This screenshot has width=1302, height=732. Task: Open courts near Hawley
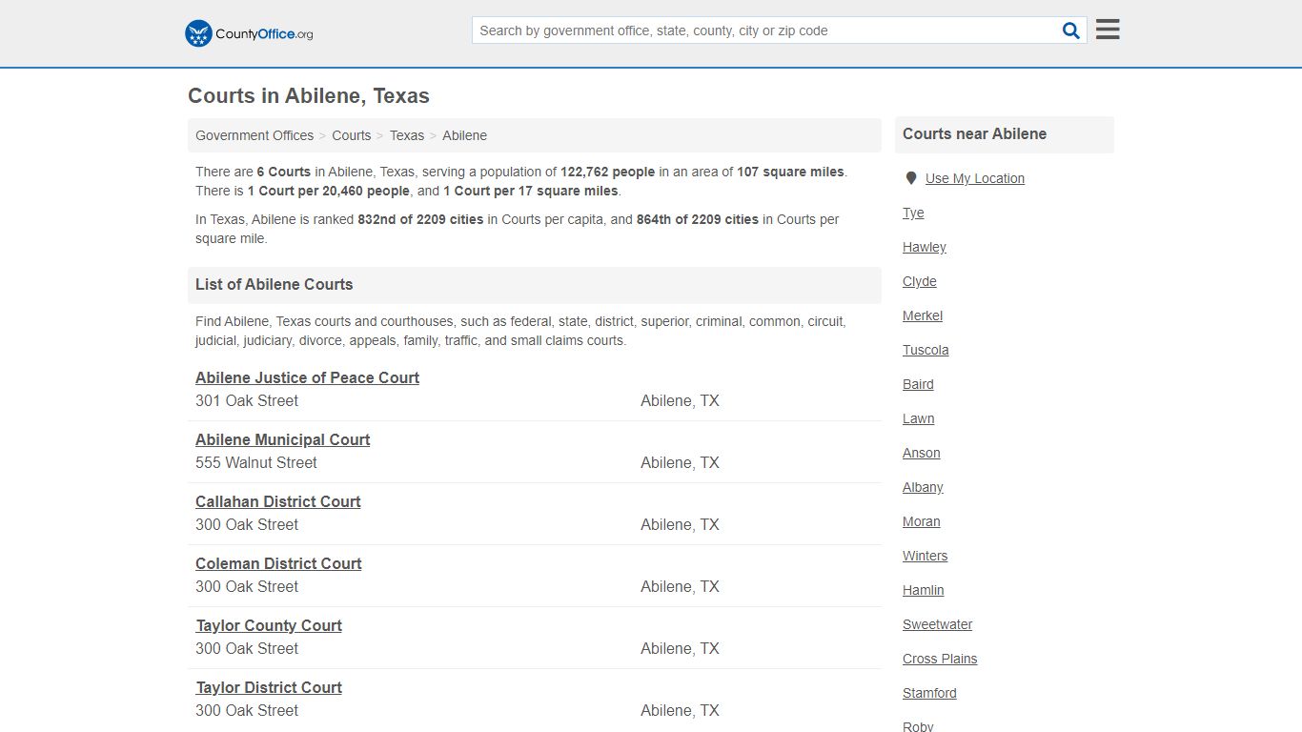pos(925,247)
